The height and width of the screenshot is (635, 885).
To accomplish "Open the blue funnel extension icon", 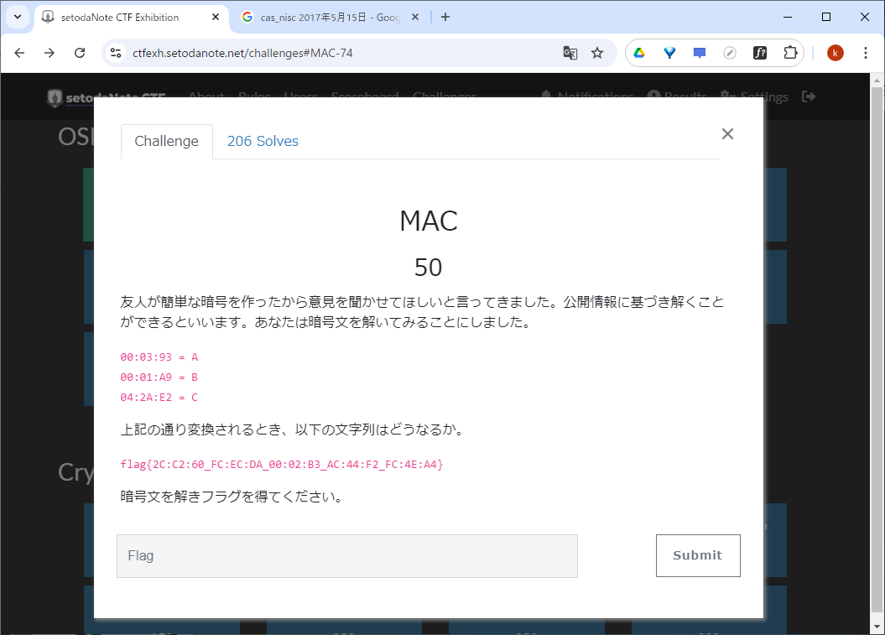I will pyautogui.click(x=669, y=53).
